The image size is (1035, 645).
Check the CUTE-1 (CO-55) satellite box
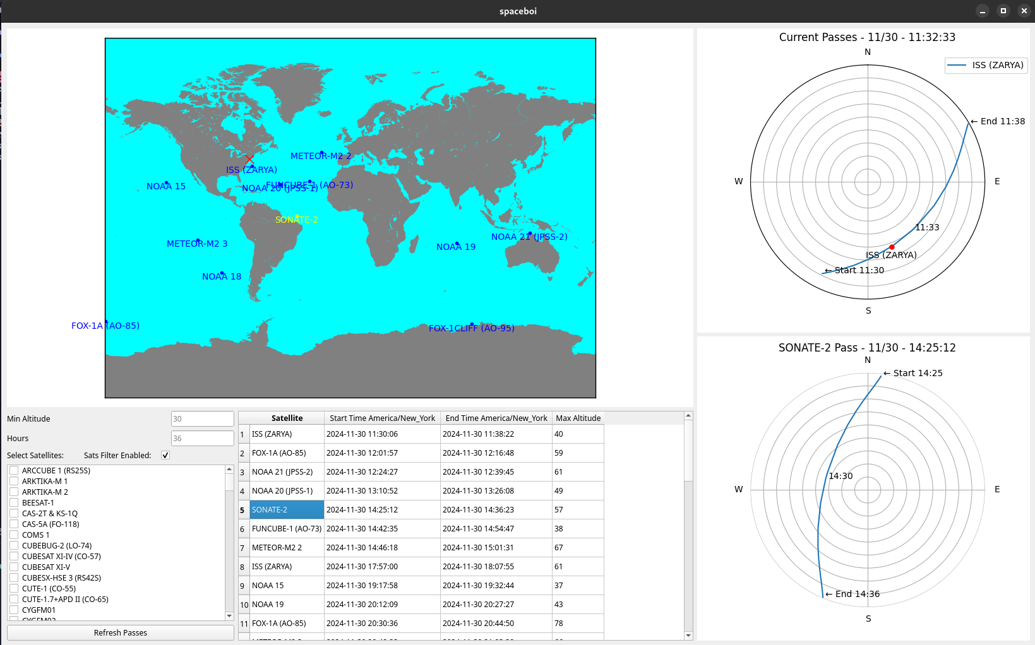click(14, 588)
